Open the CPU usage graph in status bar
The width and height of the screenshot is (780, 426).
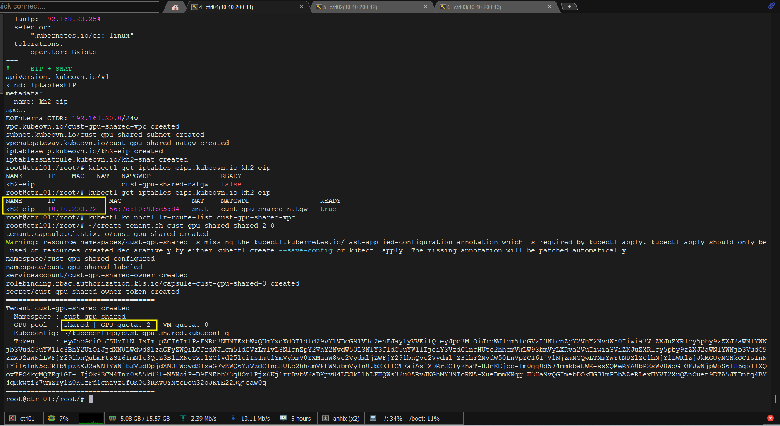pos(91,419)
